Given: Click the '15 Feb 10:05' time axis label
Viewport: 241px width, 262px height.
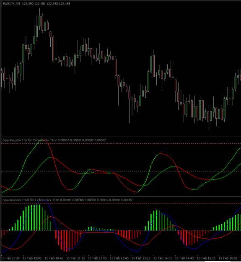Looking at the screenshot, I should click(32, 258).
